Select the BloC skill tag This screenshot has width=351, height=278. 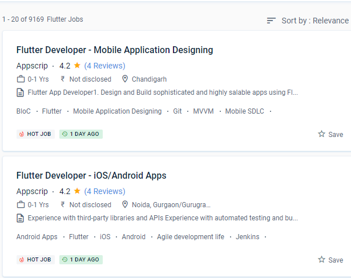23,111
